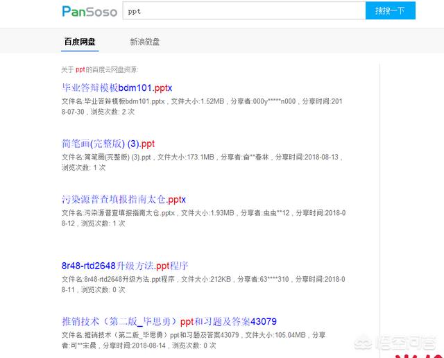Screen dimensions: 444x358
Task: Switch to the 新浪微盘 tab
Action: [x=145, y=42]
